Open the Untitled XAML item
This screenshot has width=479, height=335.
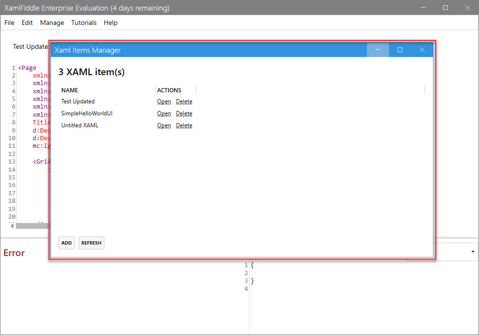[x=164, y=125]
